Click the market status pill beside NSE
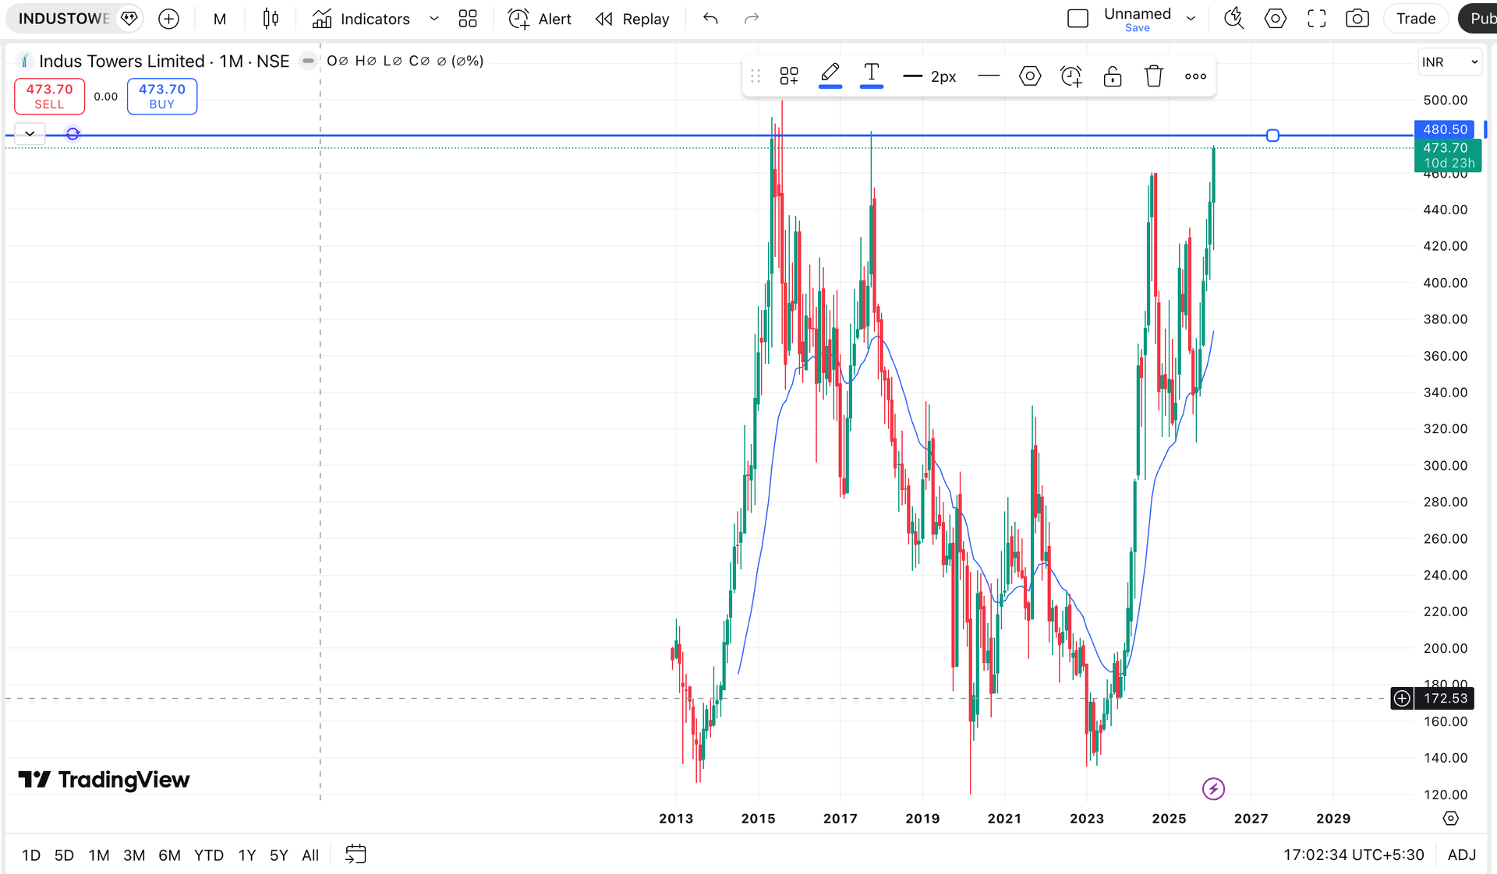The width and height of the screenshot is (1497, 874). (x=309, y=61)
